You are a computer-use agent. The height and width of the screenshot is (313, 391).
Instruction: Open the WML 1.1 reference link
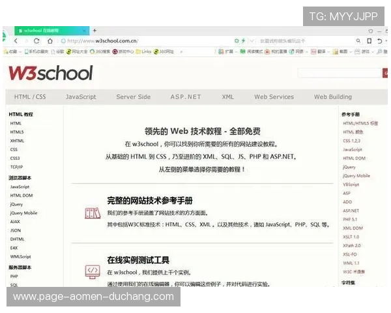tap(351, 263)
